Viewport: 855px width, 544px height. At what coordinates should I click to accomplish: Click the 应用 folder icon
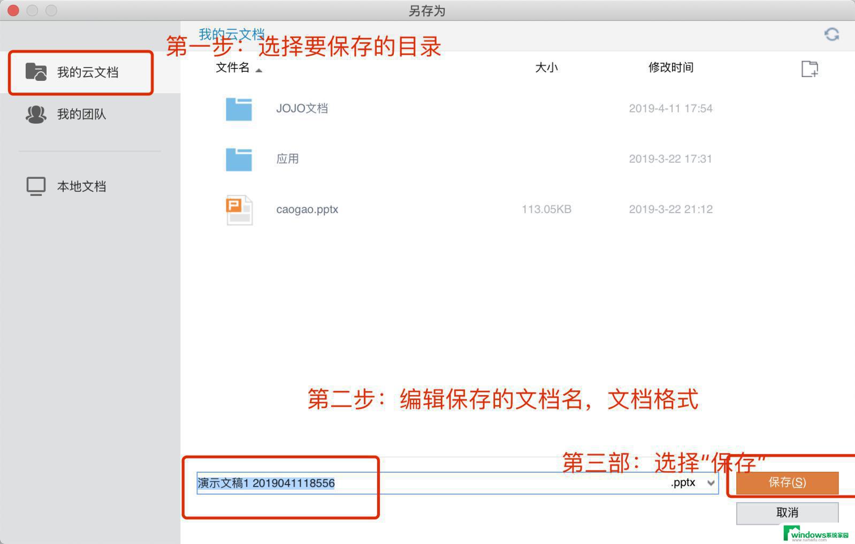click(x=239, y=159)
